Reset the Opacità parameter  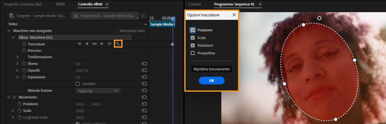point(144,70)
